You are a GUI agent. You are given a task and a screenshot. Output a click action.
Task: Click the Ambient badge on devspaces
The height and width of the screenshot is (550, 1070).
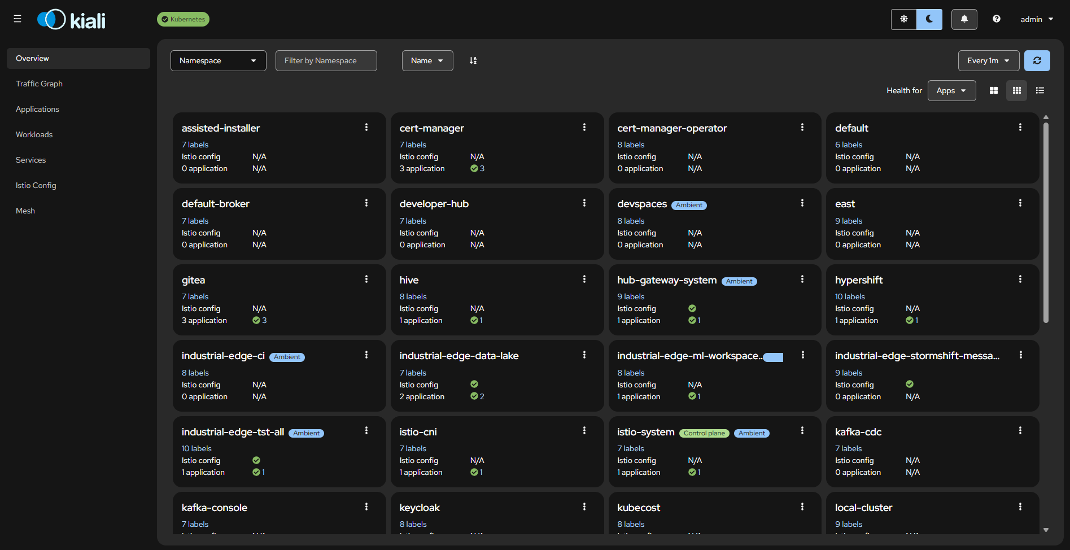click(689, 205)
